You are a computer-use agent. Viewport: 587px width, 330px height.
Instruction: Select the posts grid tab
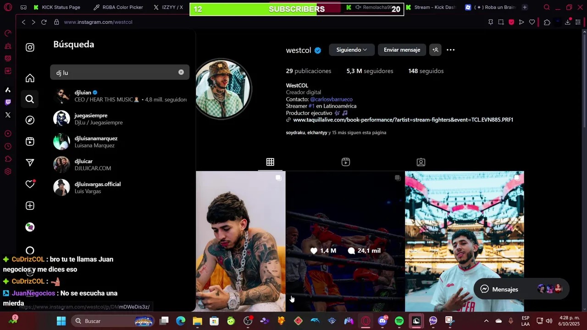pos(270,162)
